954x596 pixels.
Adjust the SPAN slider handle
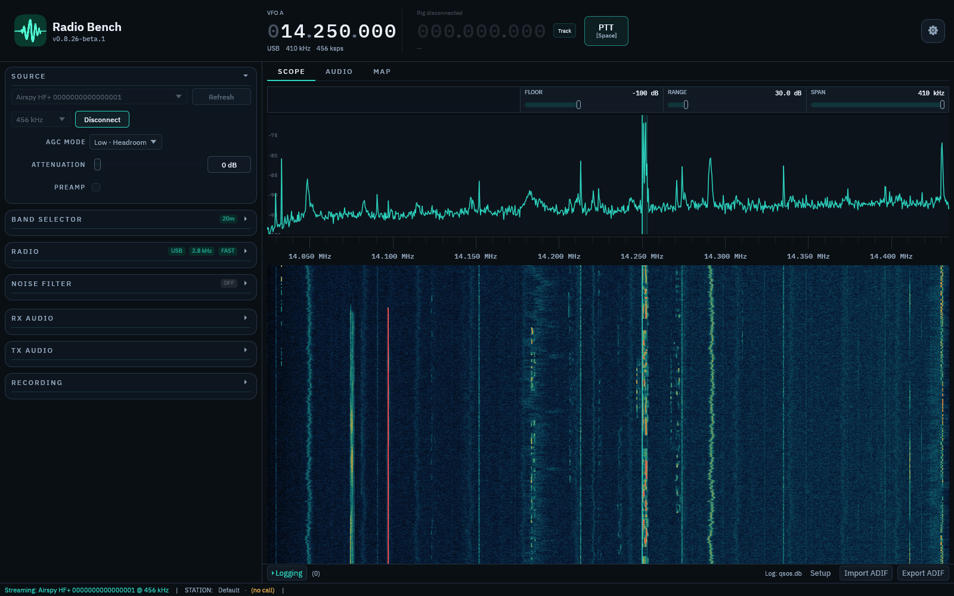(x=942, y=105)
